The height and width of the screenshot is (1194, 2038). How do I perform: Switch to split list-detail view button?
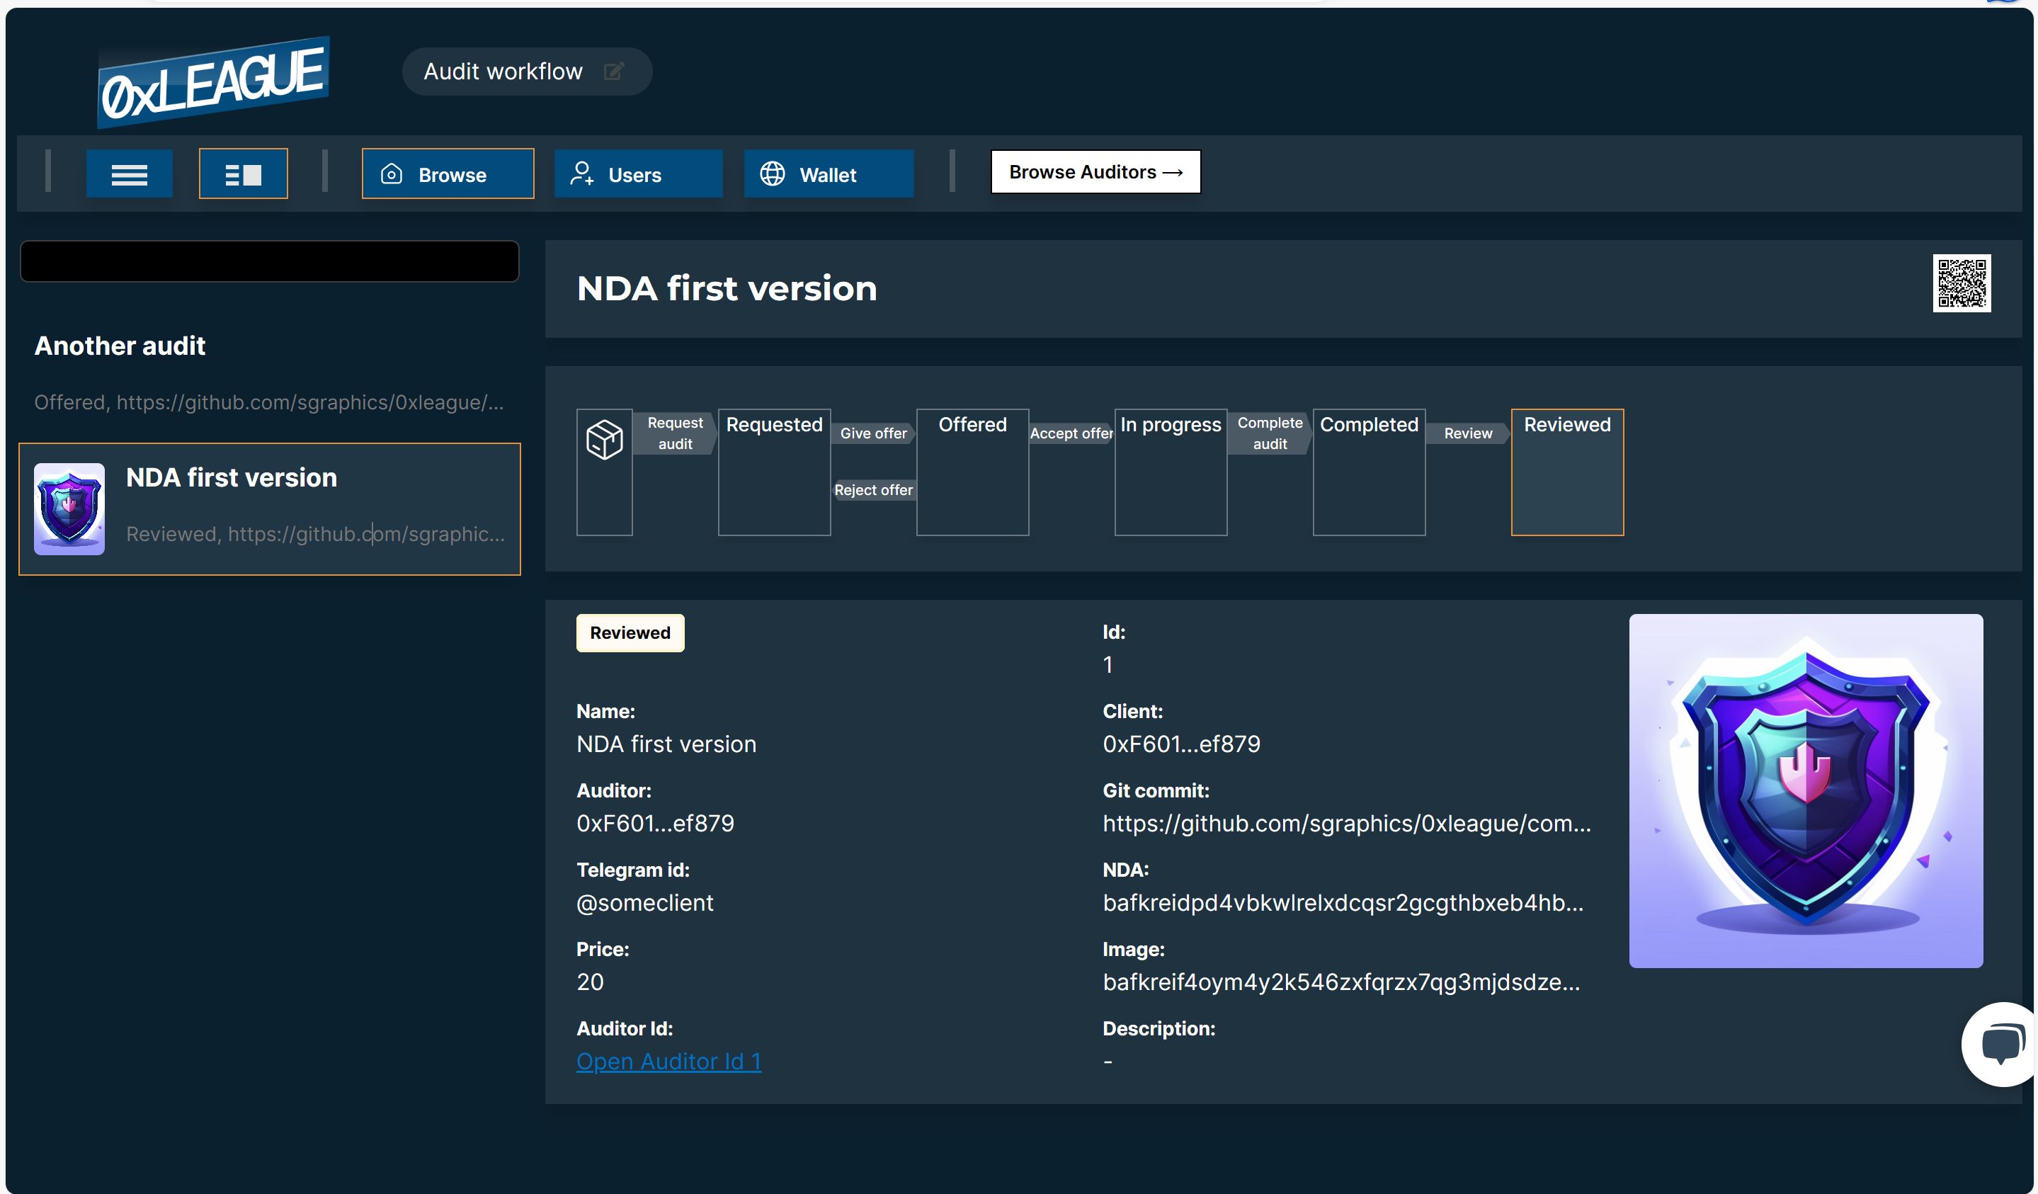pos(244,174)
